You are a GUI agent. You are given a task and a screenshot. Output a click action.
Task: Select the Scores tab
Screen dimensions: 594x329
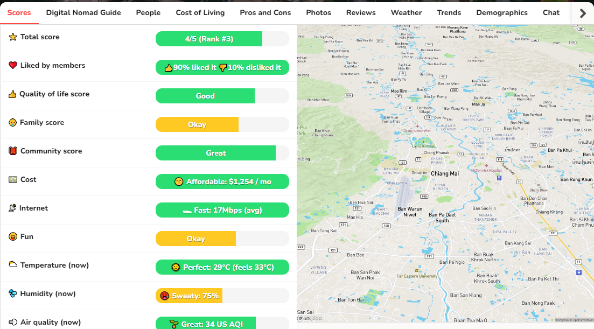click(19, 12)
